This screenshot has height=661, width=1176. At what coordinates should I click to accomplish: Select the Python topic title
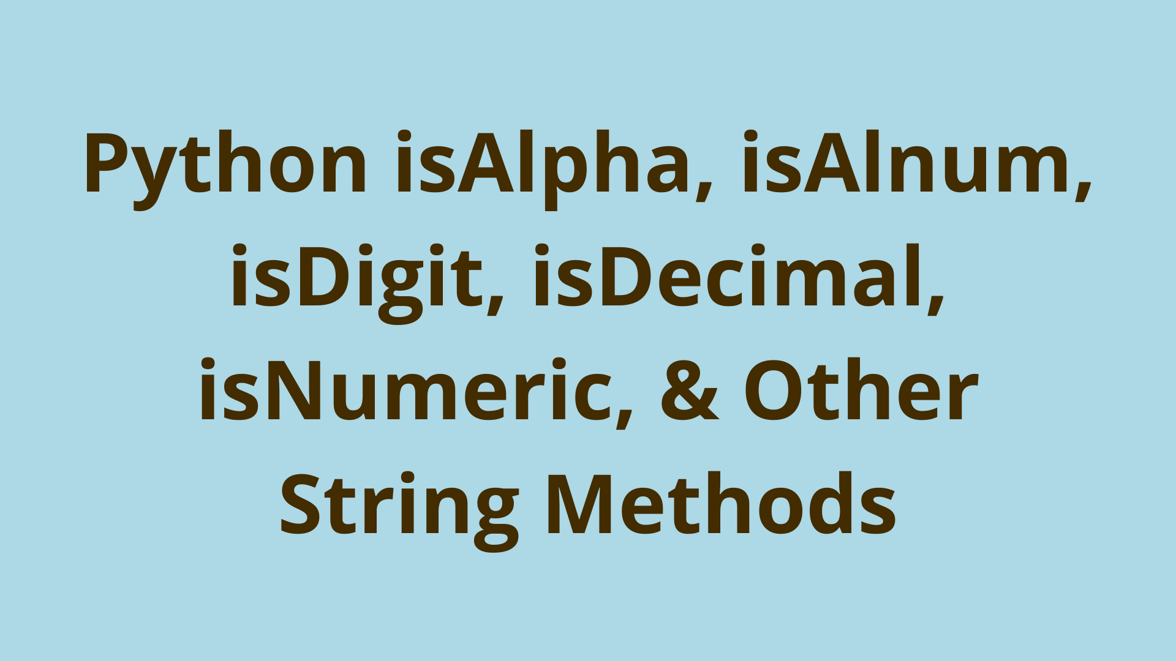point(588,330)
